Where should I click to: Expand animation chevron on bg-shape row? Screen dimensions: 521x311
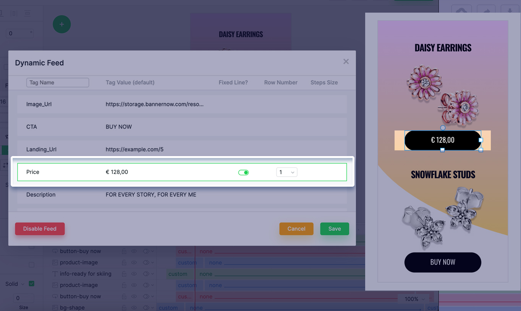(153, 308)
